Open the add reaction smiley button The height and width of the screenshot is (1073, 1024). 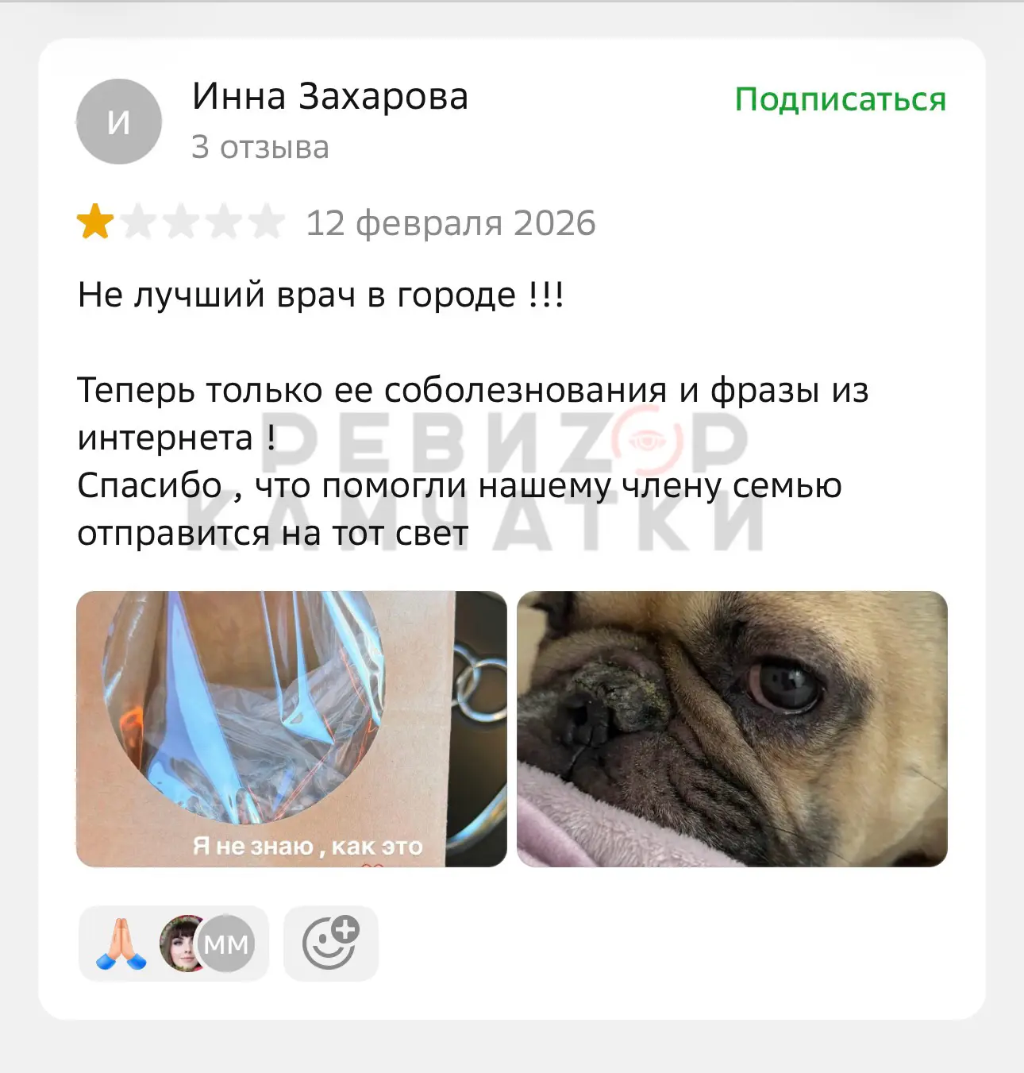tap(331, 944)
